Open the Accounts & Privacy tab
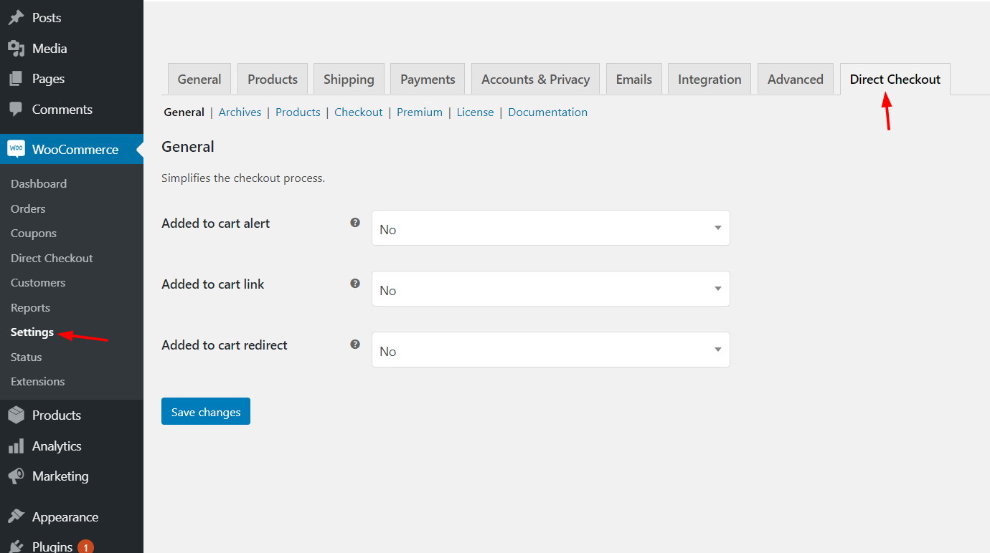 [535, 80]
